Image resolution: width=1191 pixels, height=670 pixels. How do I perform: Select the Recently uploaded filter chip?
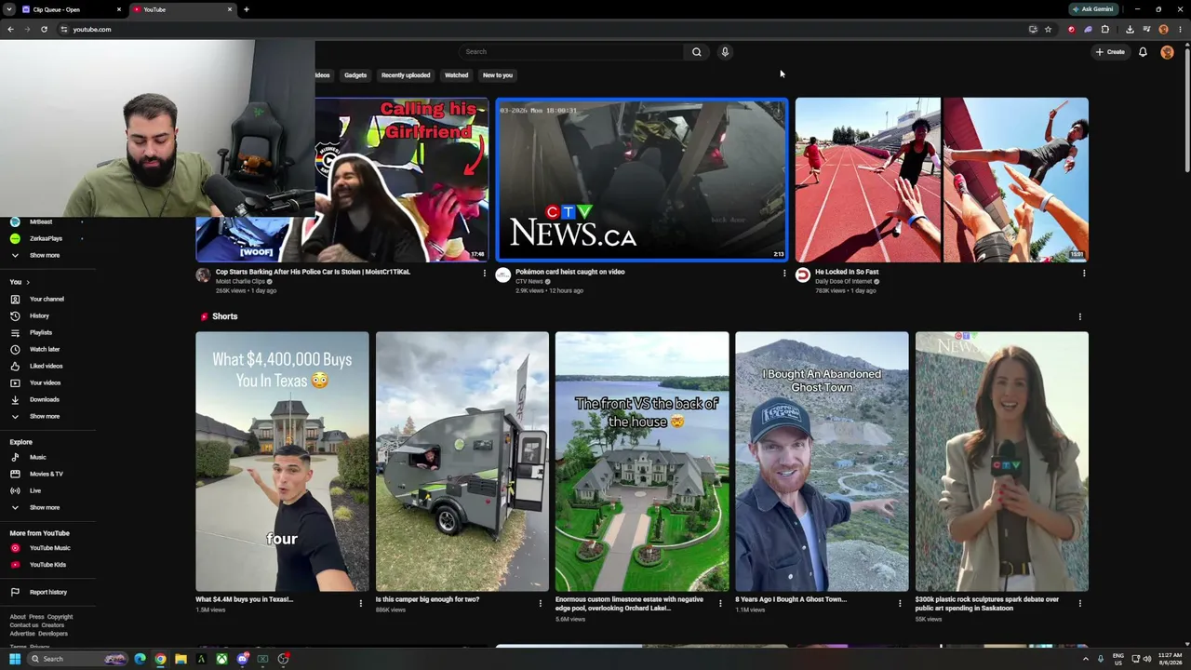coord(406,75)
